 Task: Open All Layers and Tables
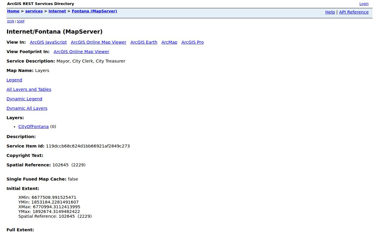pyautogui.click(x=29, y=89)
